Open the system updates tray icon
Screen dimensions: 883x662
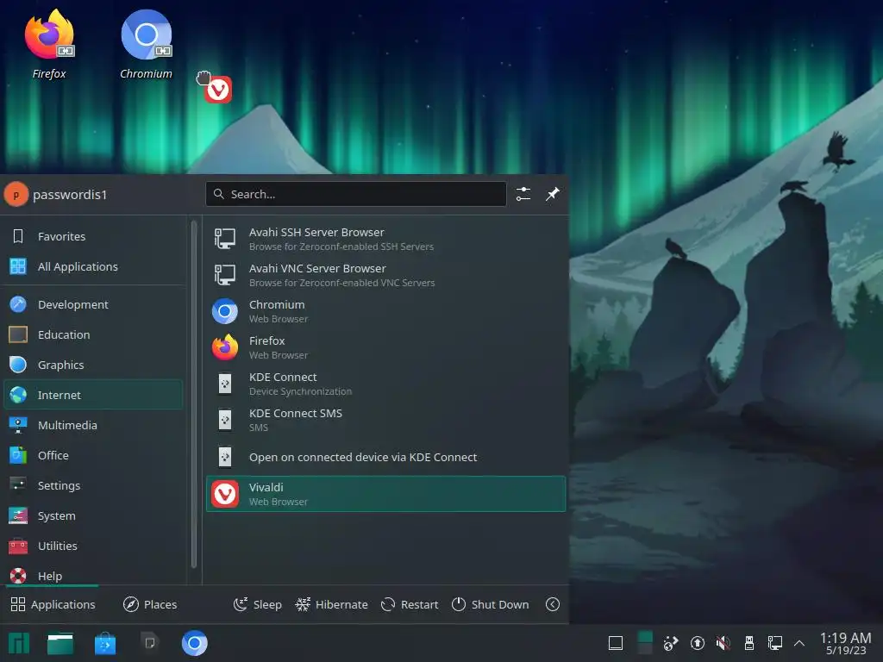tap(697, 643)
